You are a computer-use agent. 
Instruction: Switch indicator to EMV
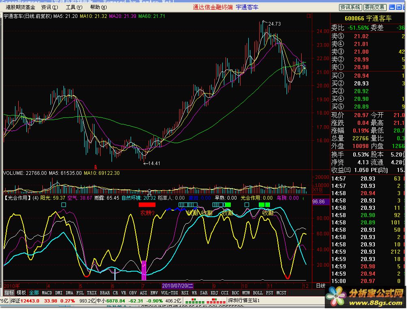click(x=154, y=293)
